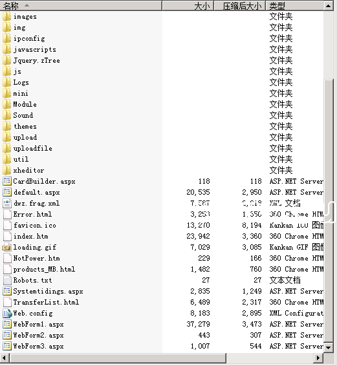Select the images folder icon
Image resolution: width=337 pixels, height=366 pixels.
click(6, 17)
